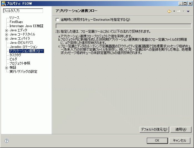Maximize the プロパティ: FLOW window
Viewport: 194px width, 148px height.
(185, 4)
